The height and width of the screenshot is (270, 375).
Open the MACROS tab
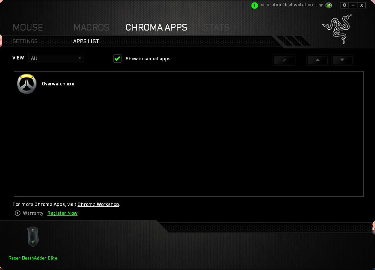91,28
